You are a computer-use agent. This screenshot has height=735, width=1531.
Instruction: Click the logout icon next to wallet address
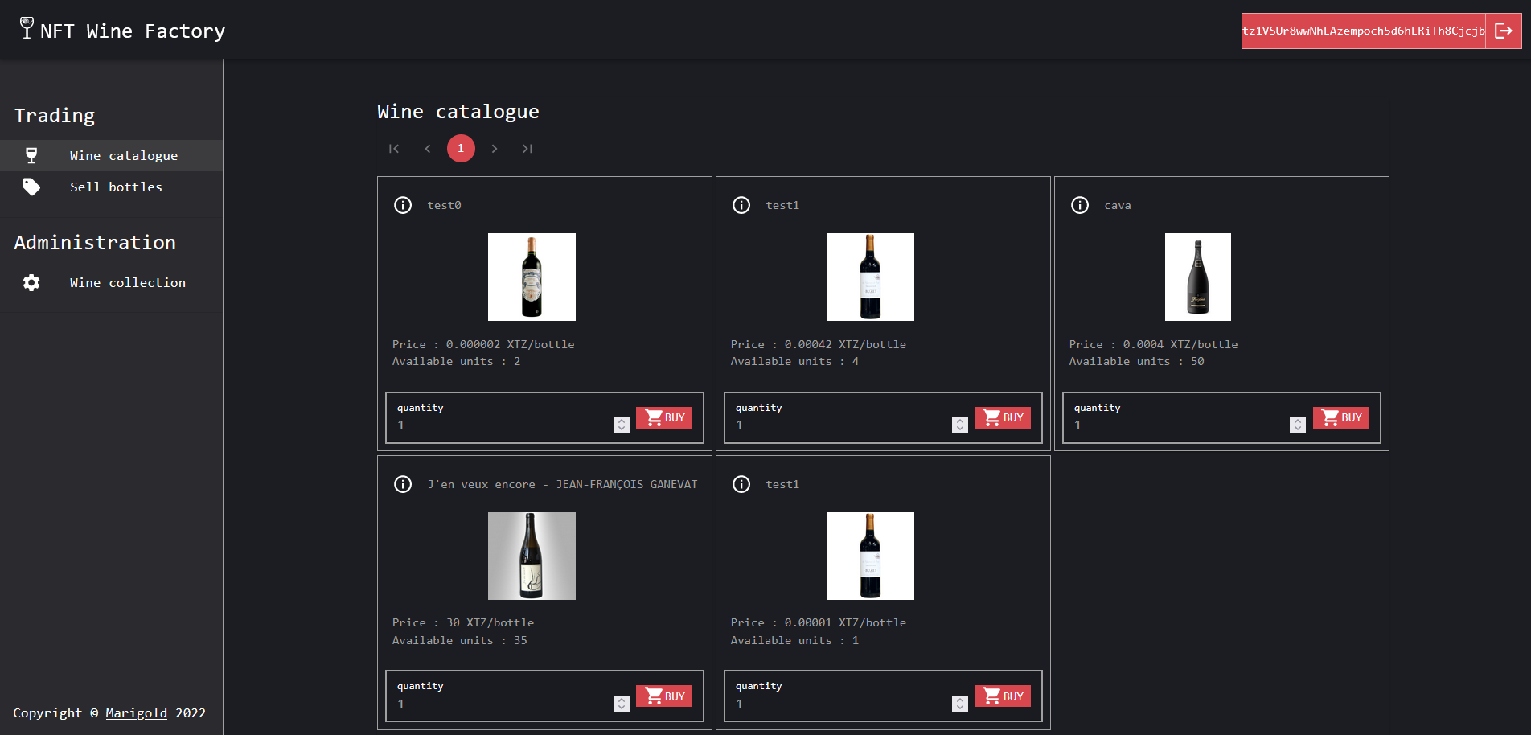1503,31
